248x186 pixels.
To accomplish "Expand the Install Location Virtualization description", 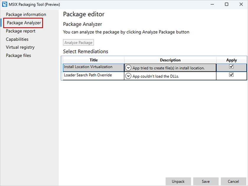I will (128, 68).
